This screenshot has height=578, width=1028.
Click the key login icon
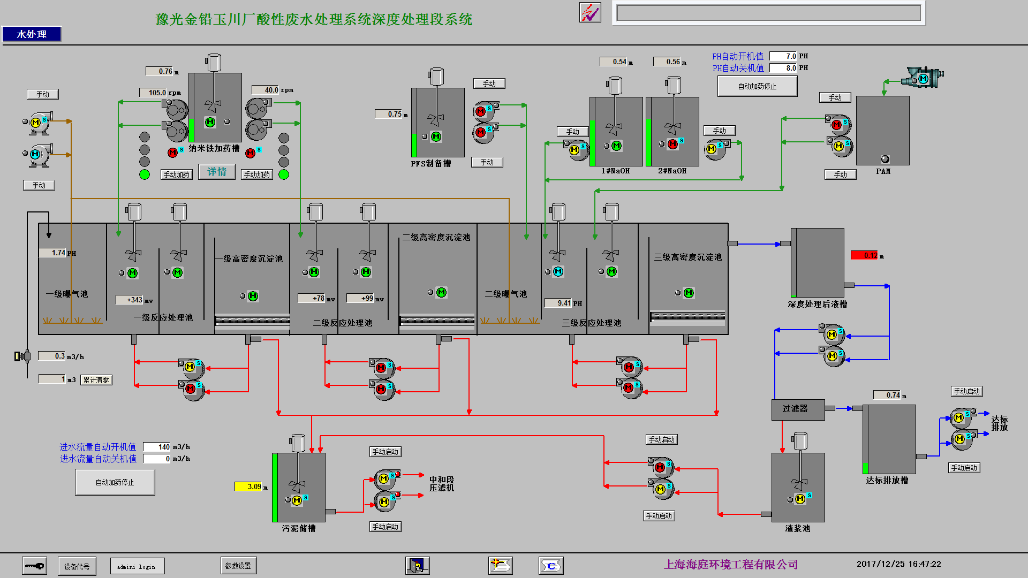[x=34, y=566]
